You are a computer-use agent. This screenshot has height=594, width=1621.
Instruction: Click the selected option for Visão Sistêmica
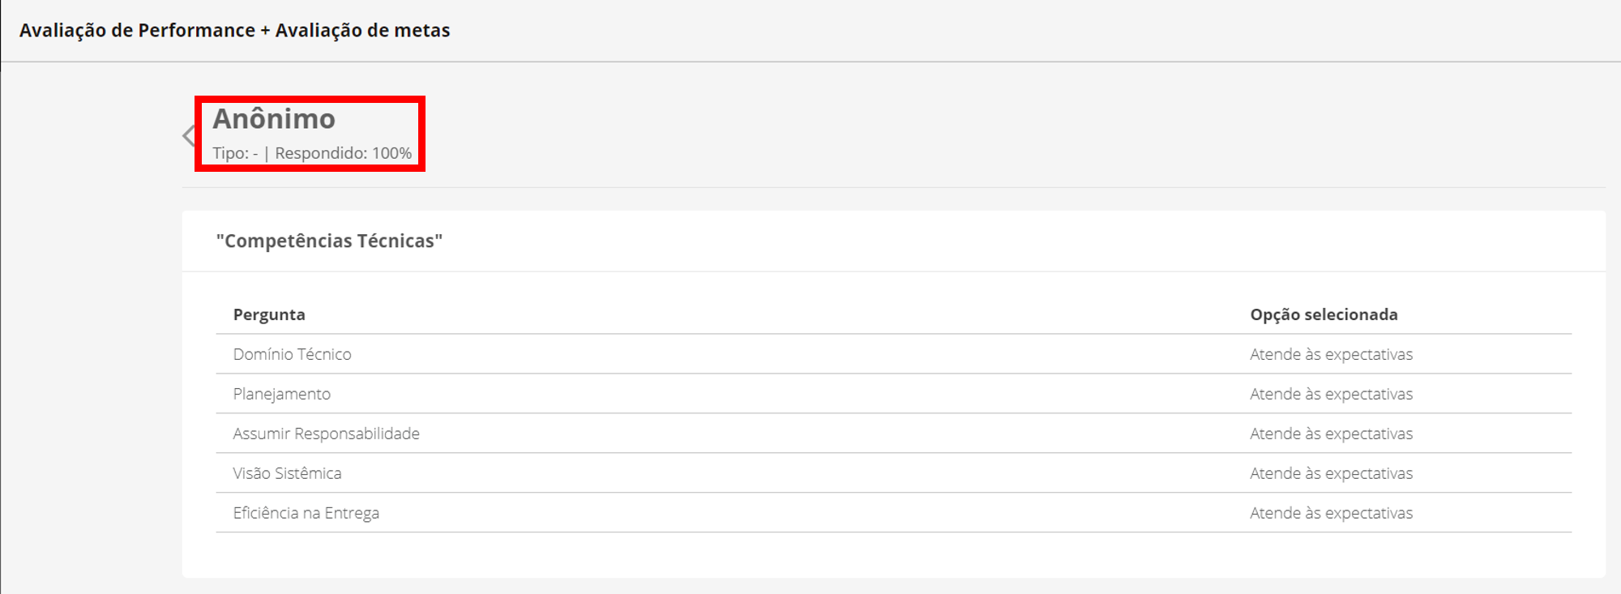pos(1331,473)
